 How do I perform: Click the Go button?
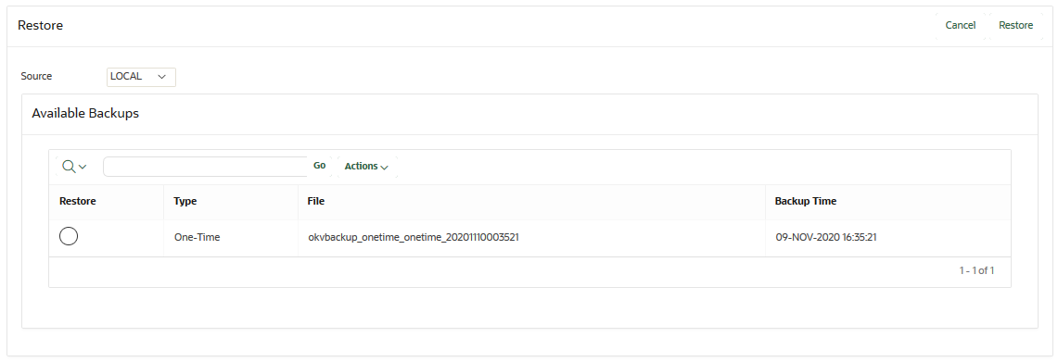click(x=319, y=166)
